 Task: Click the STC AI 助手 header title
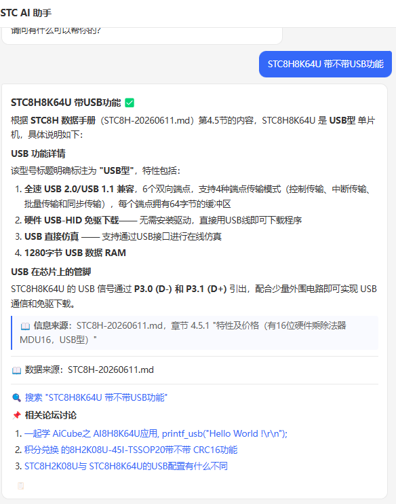click(x=26, y=13)
